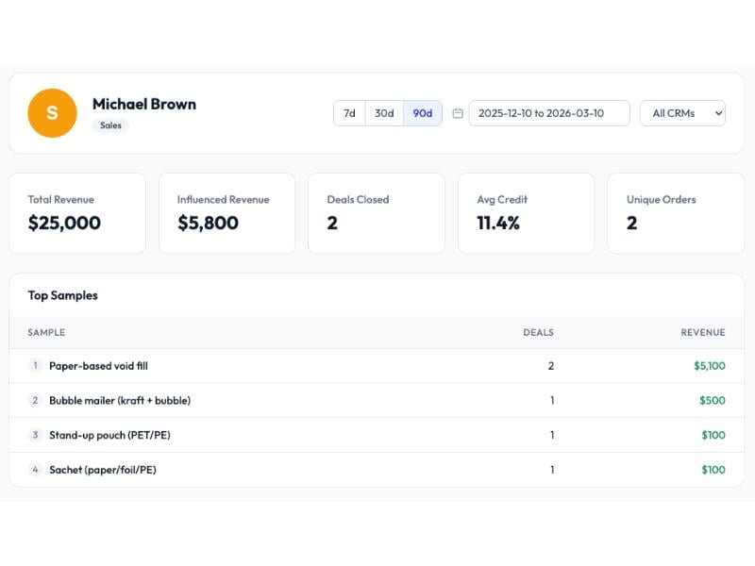The image size is (755, 566).
Task: Select the active 90d time range
Action: [421, 112]
